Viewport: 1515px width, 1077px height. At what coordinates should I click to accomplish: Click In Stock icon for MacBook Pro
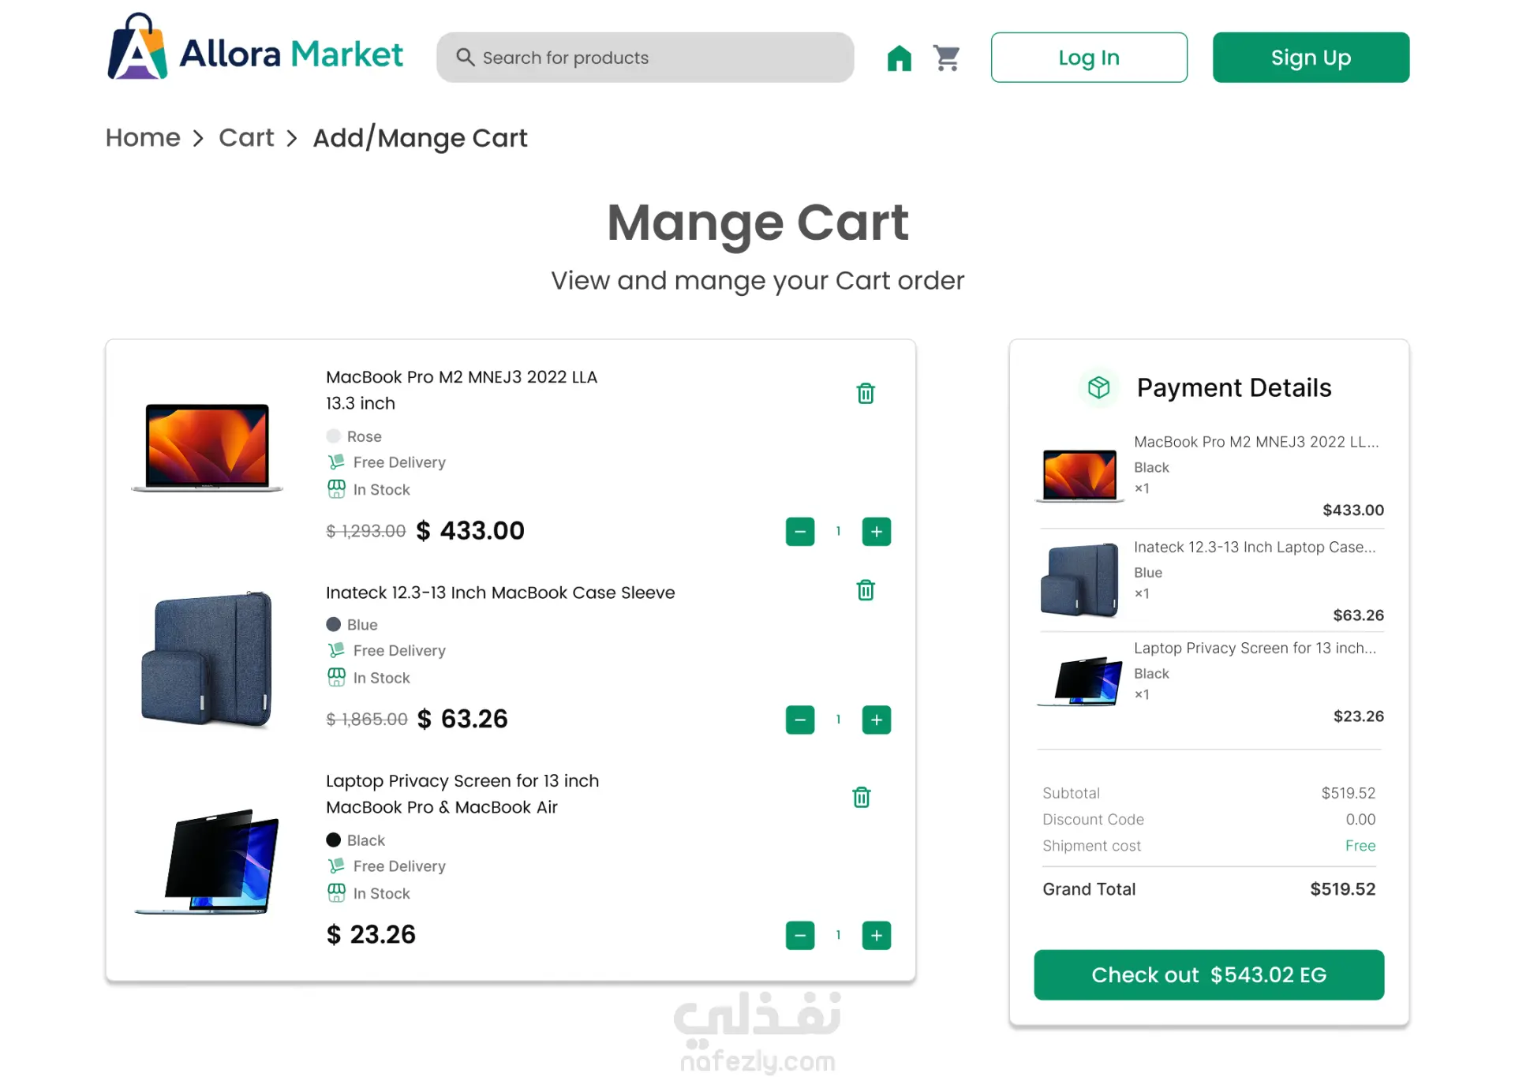point(336,489)
